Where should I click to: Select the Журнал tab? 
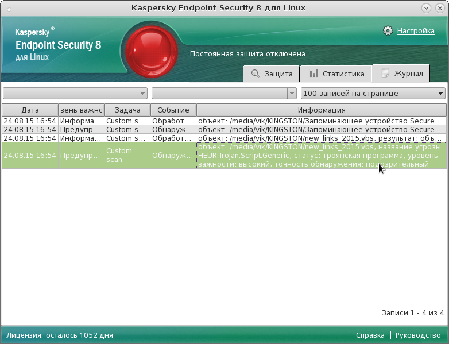[x=401, y=74]
